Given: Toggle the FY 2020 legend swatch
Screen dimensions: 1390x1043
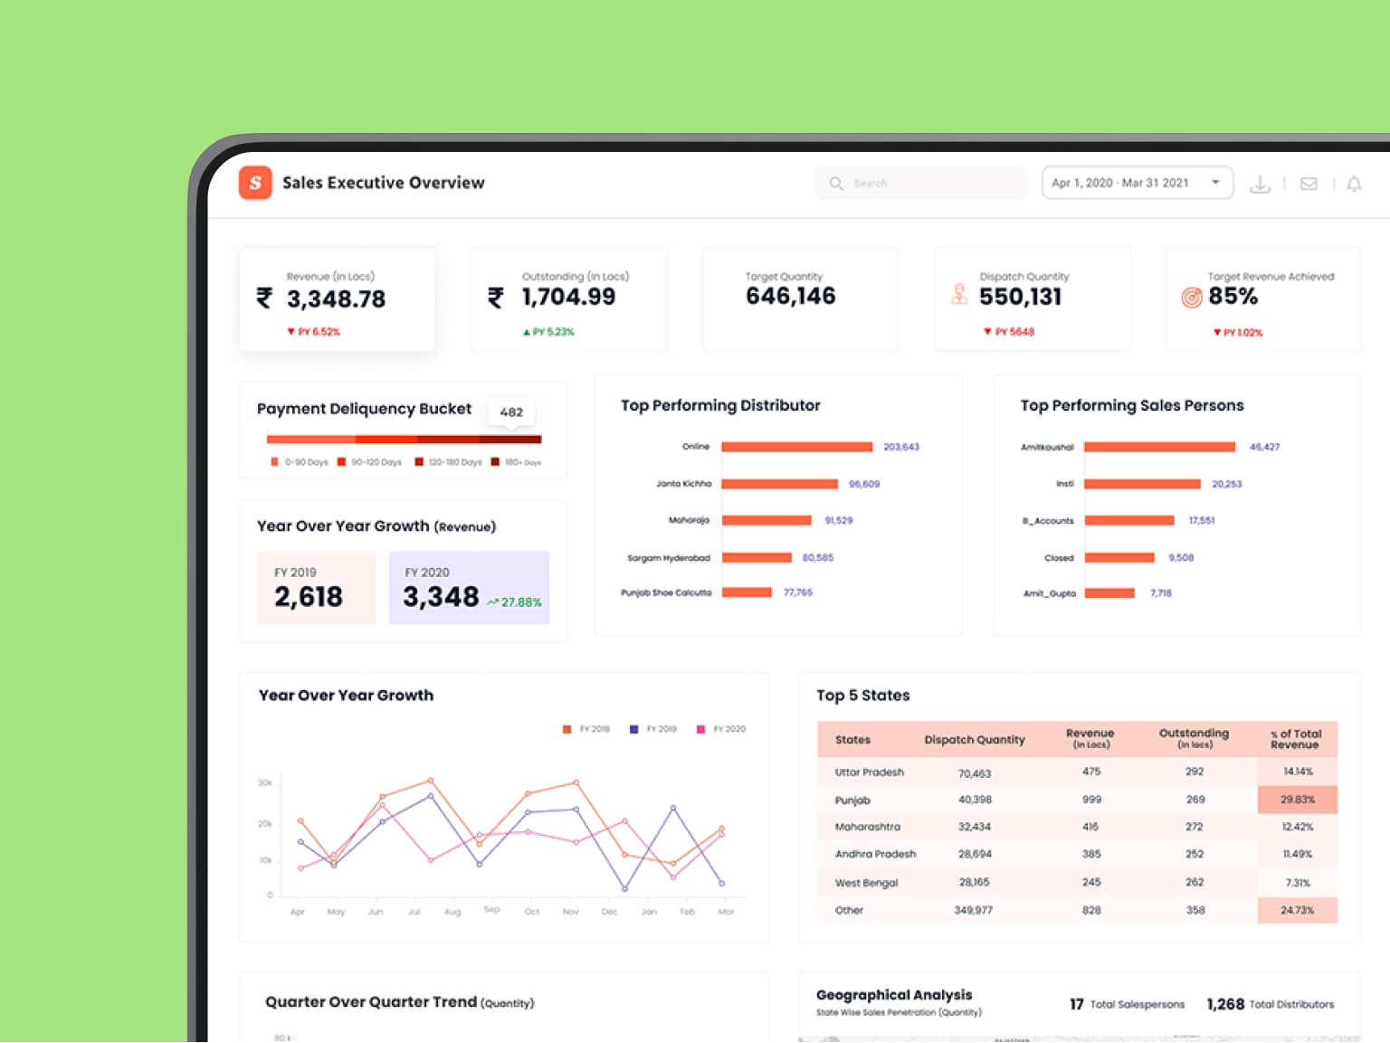Looking at the screenshot, I should [700, 729].
